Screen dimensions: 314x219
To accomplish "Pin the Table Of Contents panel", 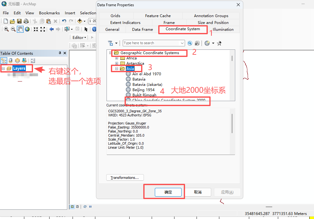I will pos(60,53).
